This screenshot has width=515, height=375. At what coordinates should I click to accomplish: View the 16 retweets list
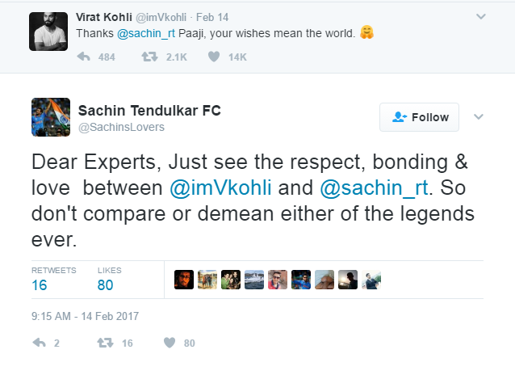[40, 284]
